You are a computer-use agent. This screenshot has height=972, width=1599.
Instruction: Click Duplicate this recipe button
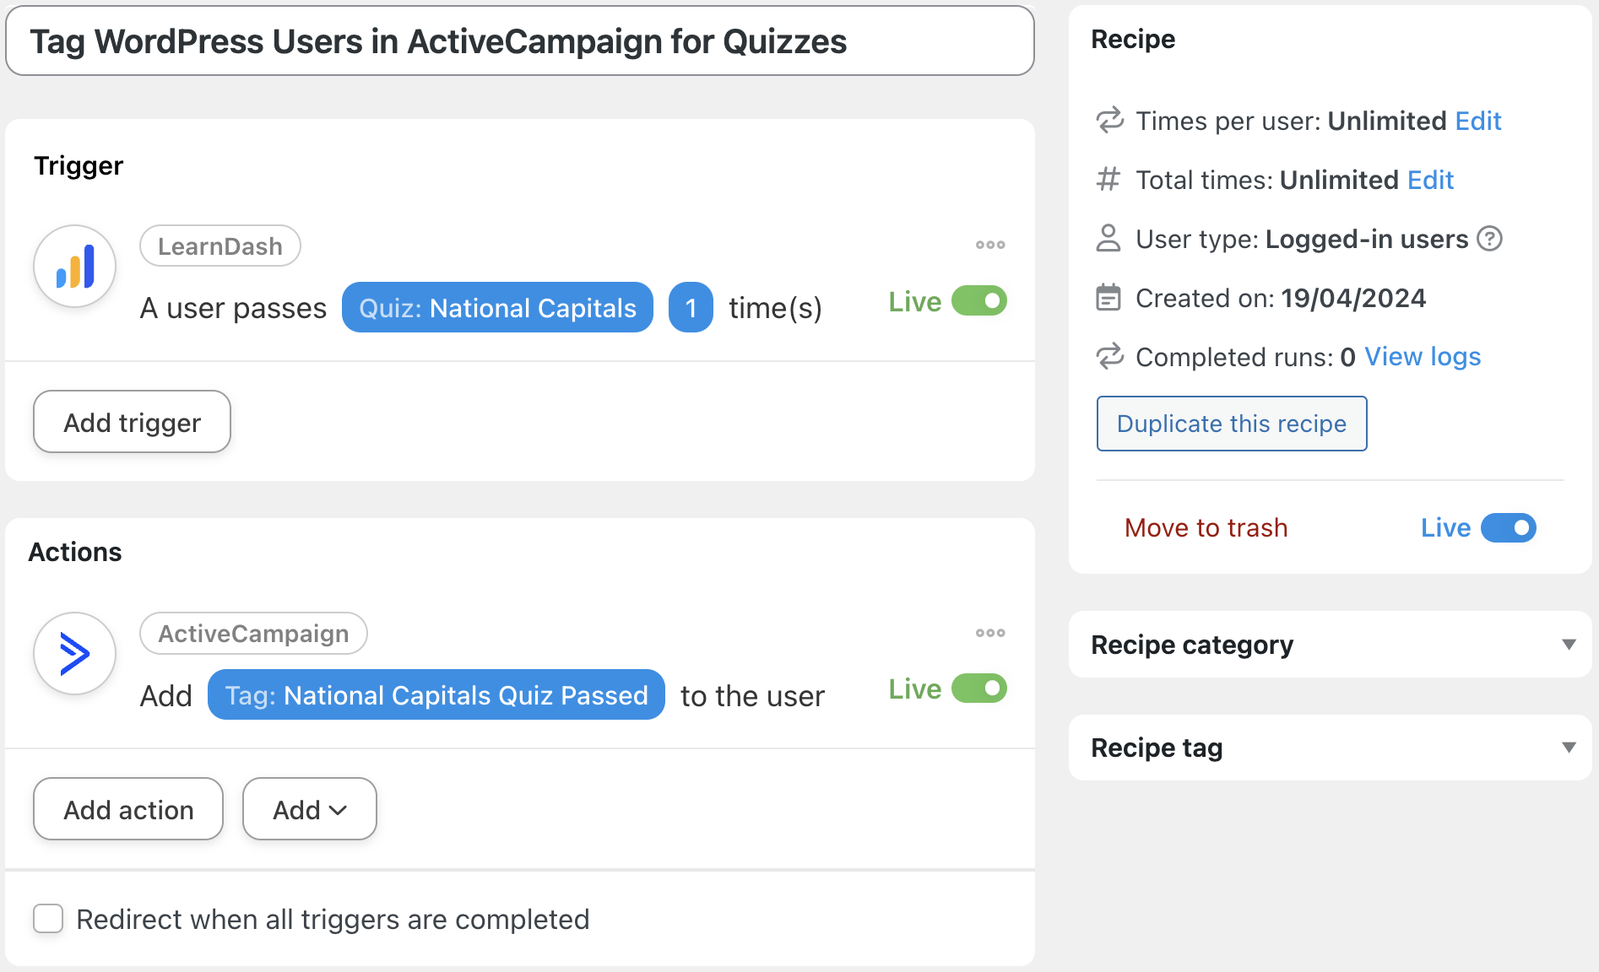1231,424
